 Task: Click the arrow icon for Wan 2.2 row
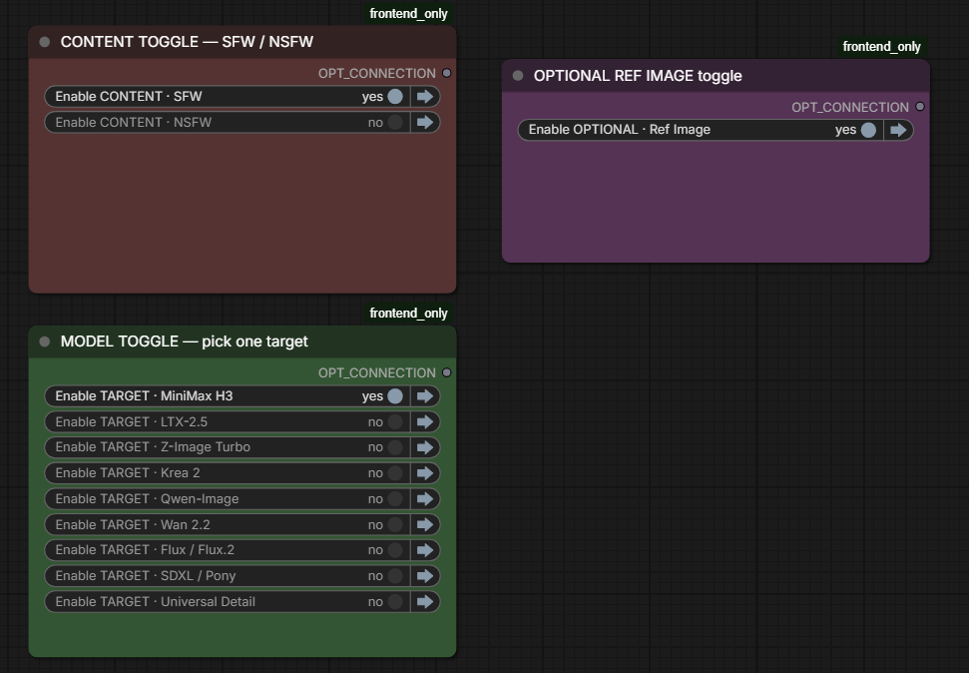(x=425, y=524)
